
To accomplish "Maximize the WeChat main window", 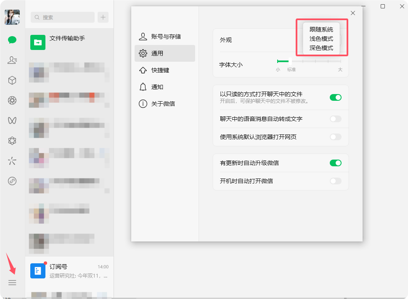I will point(383,6).
